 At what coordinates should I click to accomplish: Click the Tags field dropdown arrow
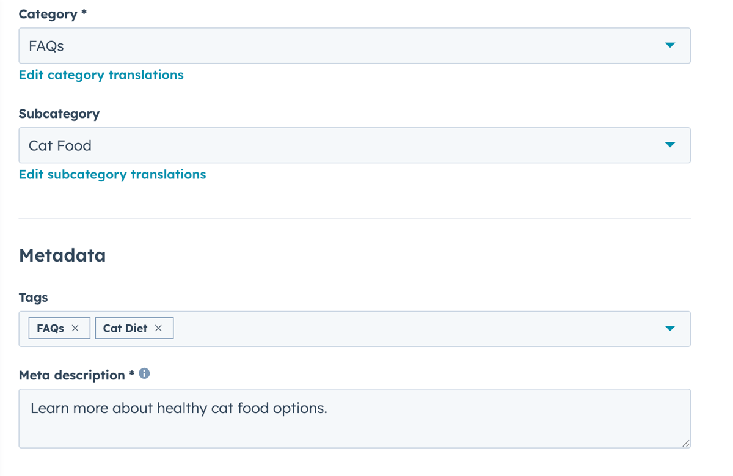(670, 328)
